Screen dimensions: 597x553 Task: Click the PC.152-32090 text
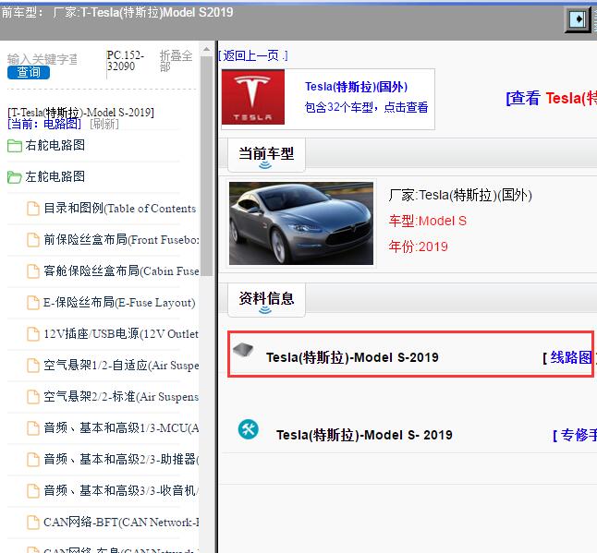126,61
